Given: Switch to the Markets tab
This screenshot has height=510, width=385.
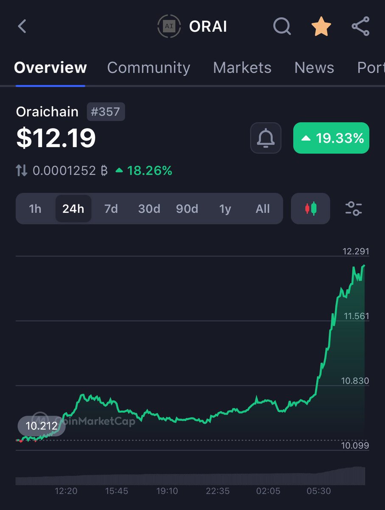Looking at the screenshot, I should (242, 68).
